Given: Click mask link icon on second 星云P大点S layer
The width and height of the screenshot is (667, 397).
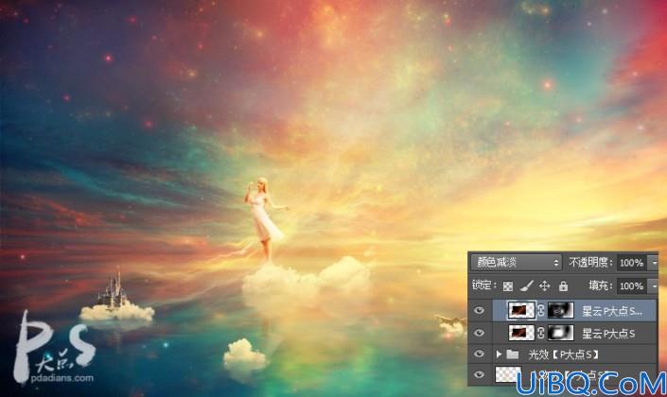Looking at the screenshot, I should (x=541, y=333).
